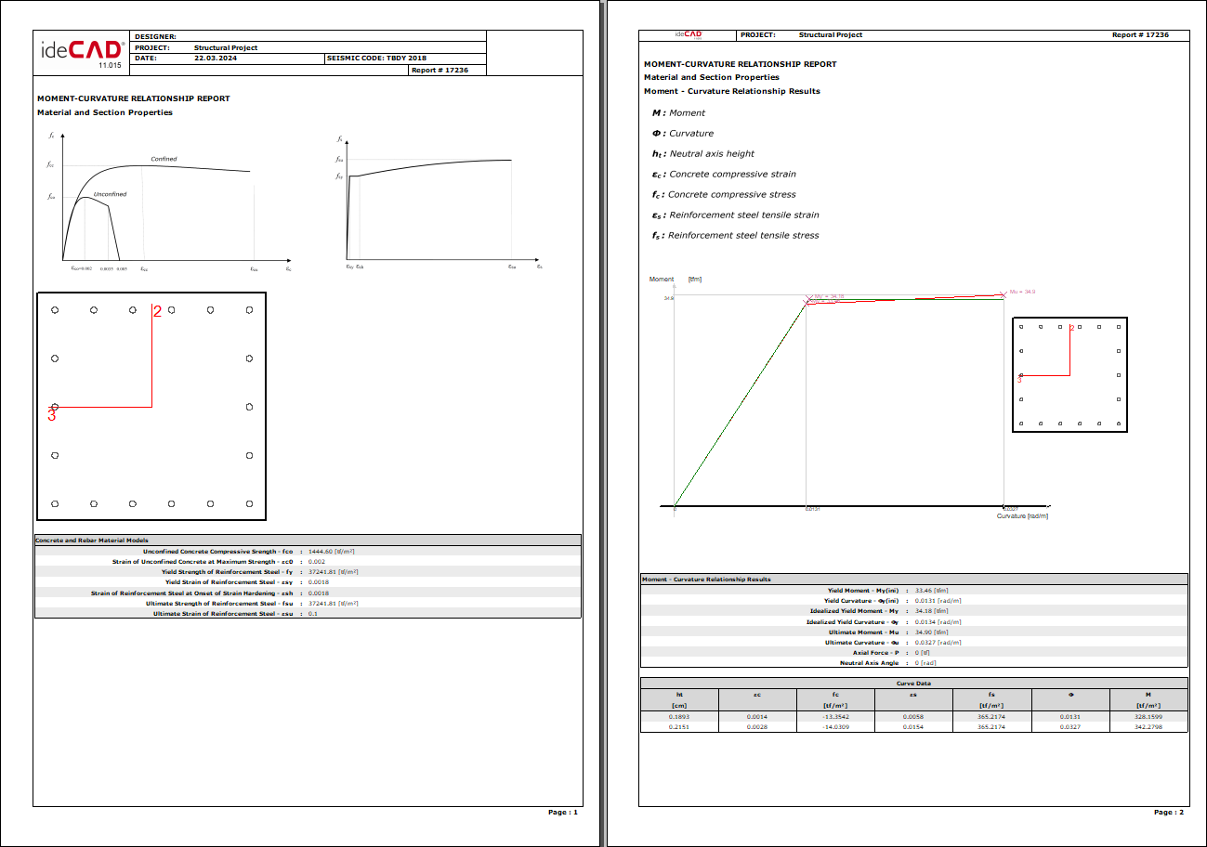Click the 'Φ : Curvature' legend line
Screen dimensions: 1207x847
coord(683,134)
